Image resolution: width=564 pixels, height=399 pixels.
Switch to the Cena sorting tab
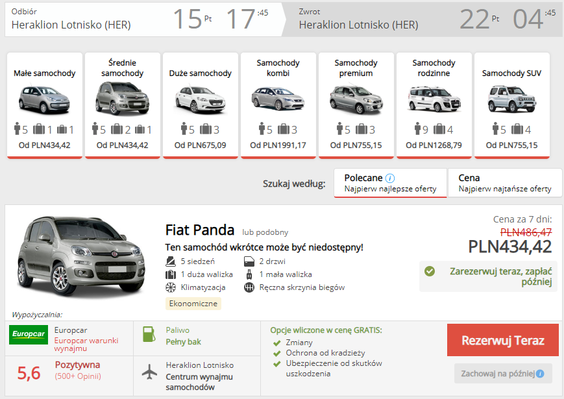pyautogui.click(x=505, y=183)
